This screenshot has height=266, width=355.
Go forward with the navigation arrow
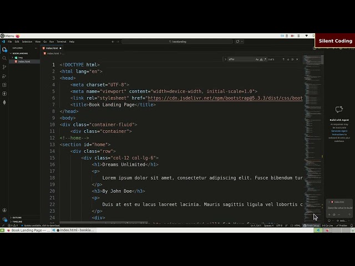coord(118,42)
